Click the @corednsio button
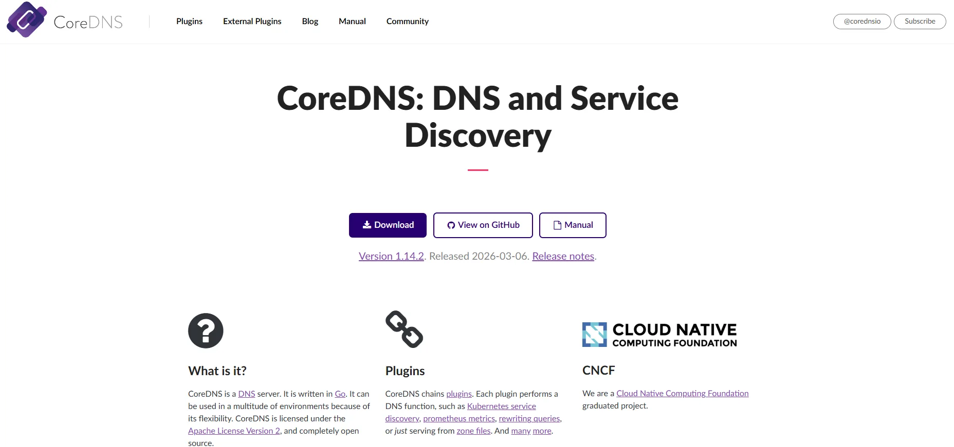 pyautogui.click(x=862, y=21)
